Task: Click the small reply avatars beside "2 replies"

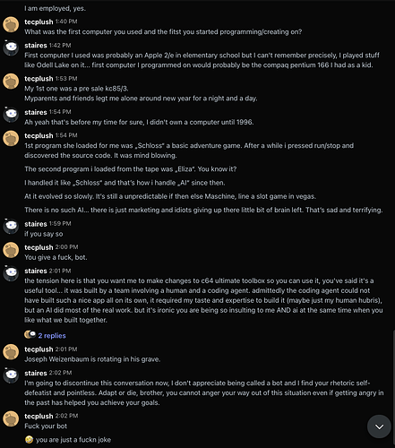Action: (30, 334)
